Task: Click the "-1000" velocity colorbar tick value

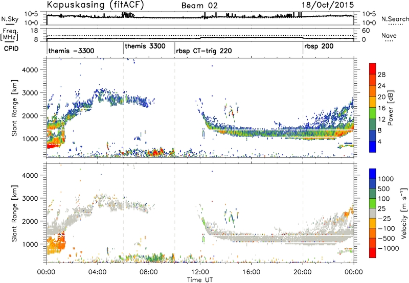Action: 388,248
